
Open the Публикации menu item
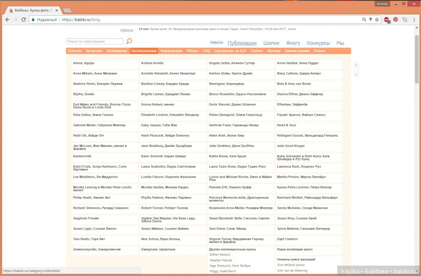point(242,43)
